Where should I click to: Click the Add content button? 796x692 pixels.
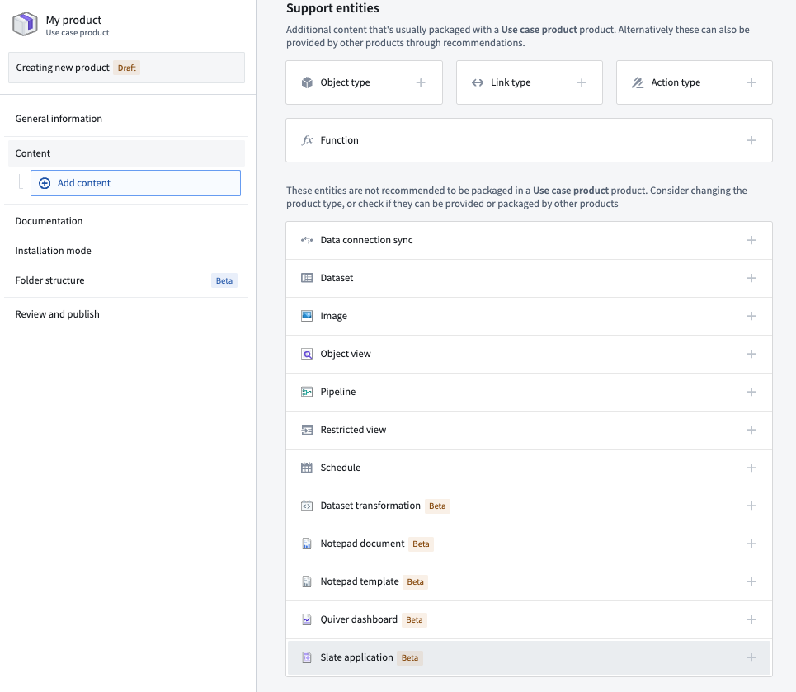click(x=135, y=183)
